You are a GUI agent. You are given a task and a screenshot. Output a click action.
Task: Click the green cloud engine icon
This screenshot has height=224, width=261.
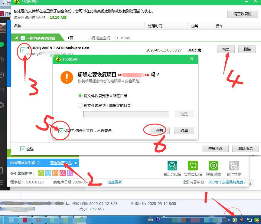coord(41,173)
